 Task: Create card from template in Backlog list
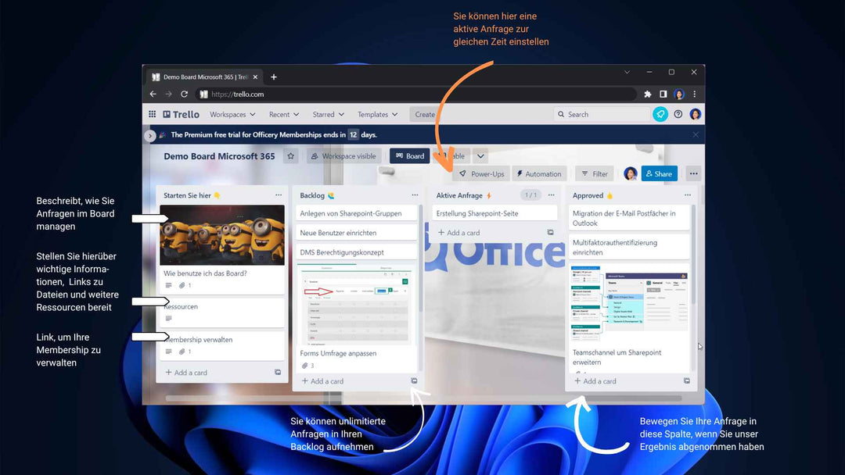414,381
